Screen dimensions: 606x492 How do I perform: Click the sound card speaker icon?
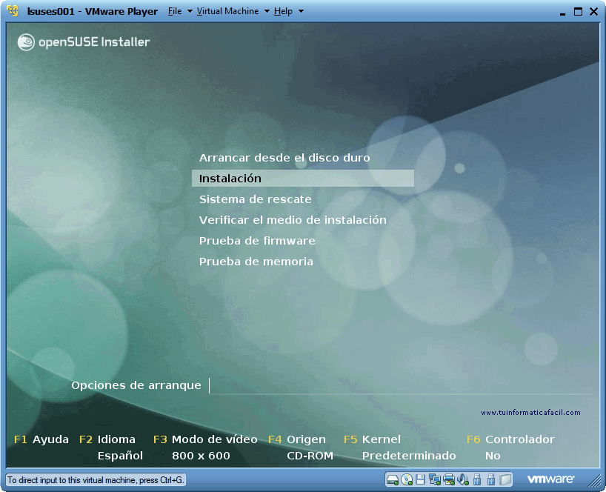(462, 479)
